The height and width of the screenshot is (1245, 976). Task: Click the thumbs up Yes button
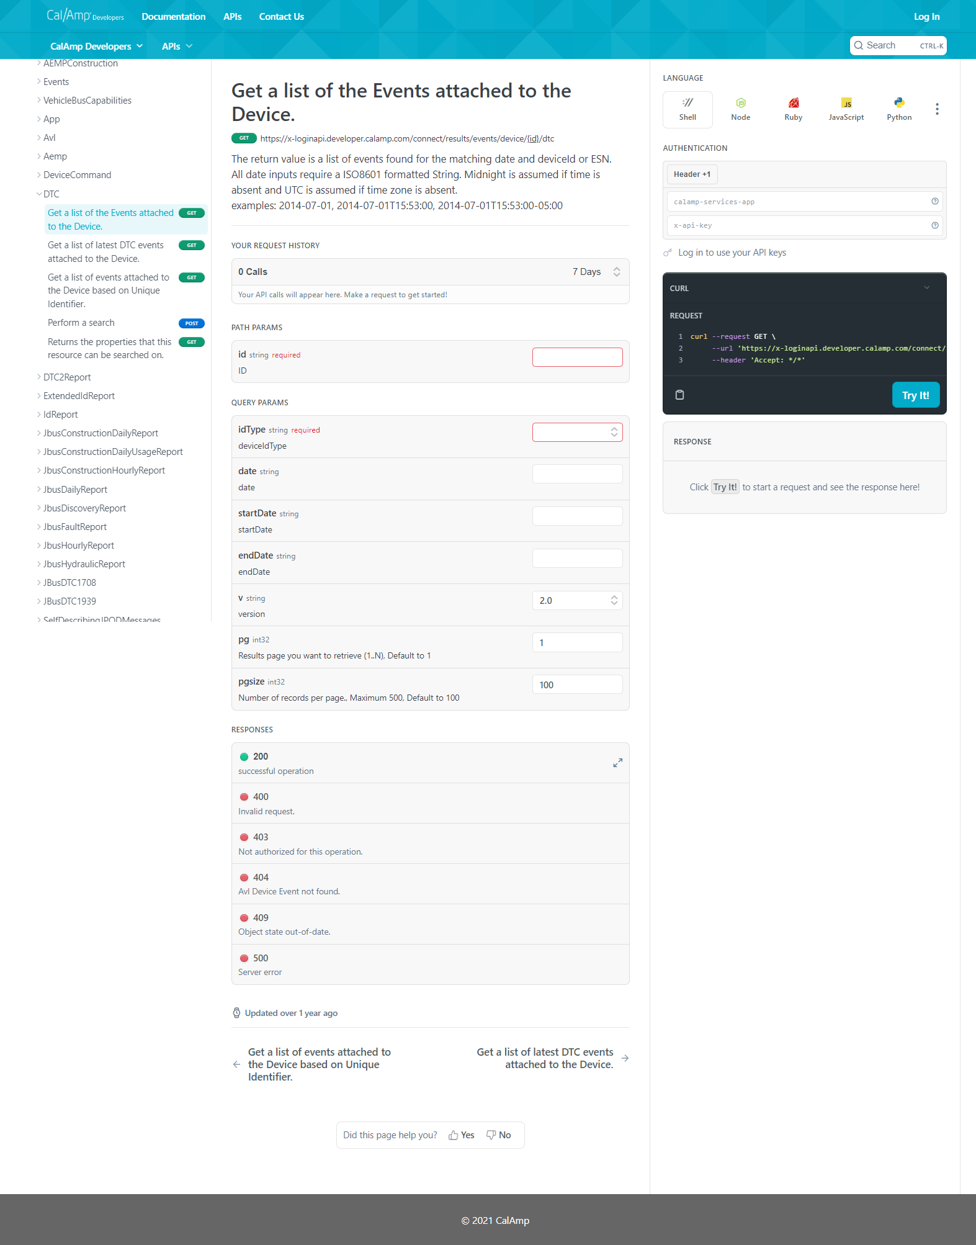tap(462, 1135)
